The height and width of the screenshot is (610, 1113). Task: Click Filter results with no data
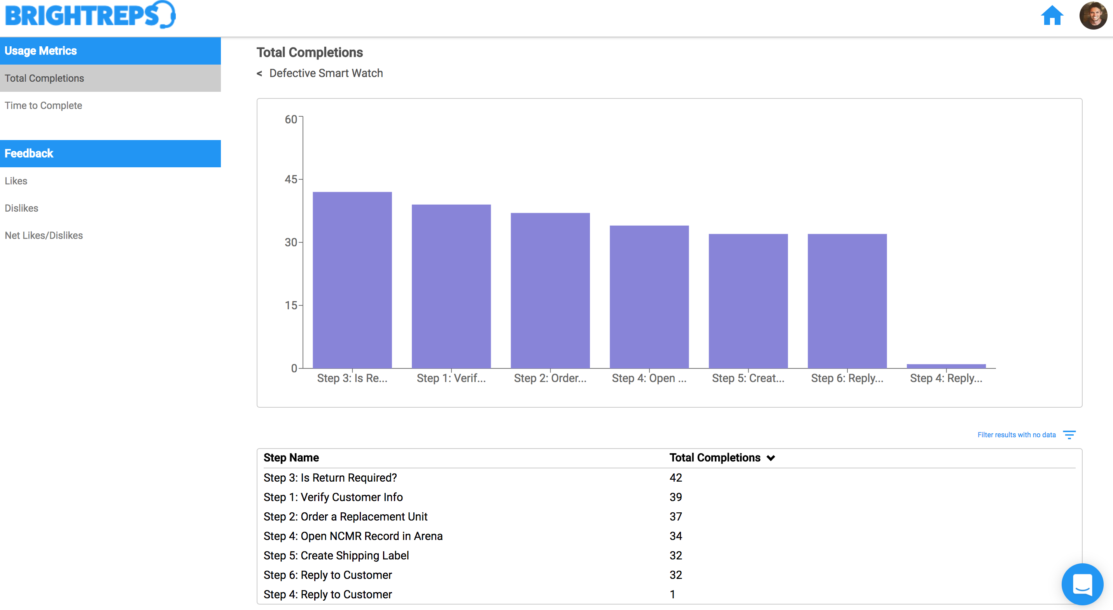coord(1017,435)
